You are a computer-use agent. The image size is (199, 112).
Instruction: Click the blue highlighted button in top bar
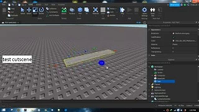click(x=175, y=5)
